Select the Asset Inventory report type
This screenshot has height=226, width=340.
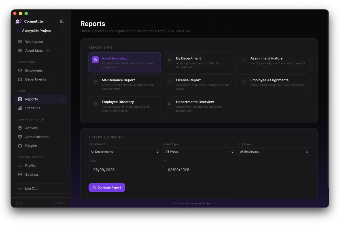pyautogui.click(x=125, y=62)
